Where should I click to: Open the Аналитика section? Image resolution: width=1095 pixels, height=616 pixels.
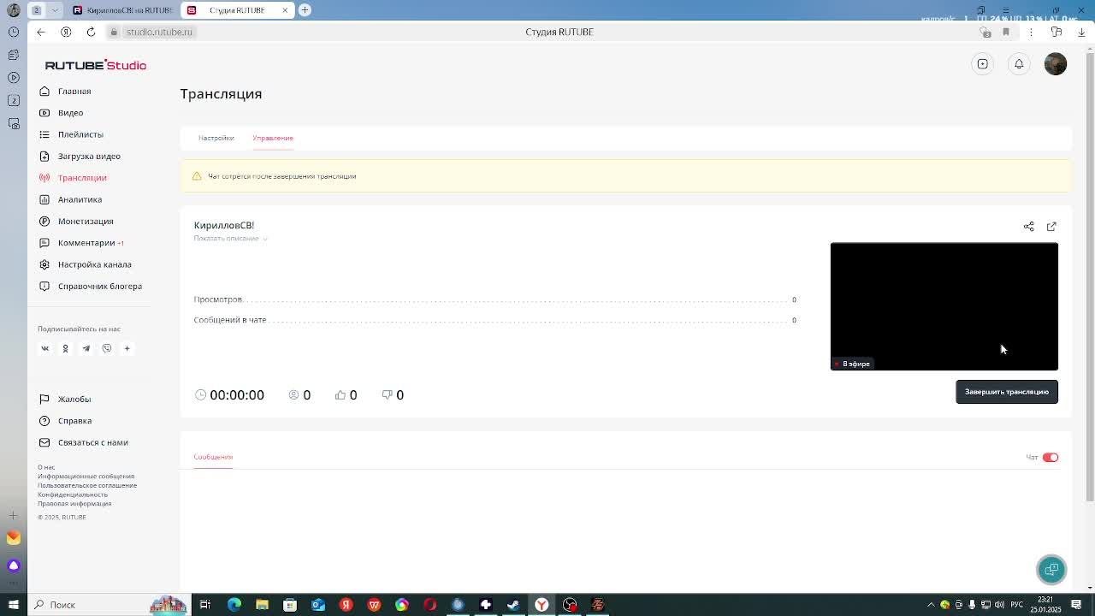[x=80, y=199]
